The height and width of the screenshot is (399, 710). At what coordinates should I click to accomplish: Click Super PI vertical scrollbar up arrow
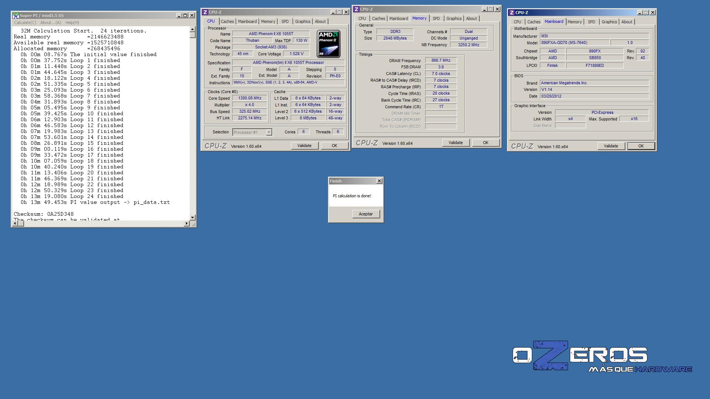(193, 29)
